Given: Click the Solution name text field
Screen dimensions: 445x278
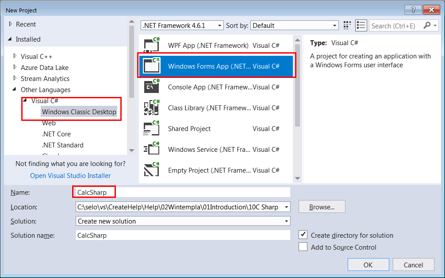Looking at the screenshot, I should 183,235.
